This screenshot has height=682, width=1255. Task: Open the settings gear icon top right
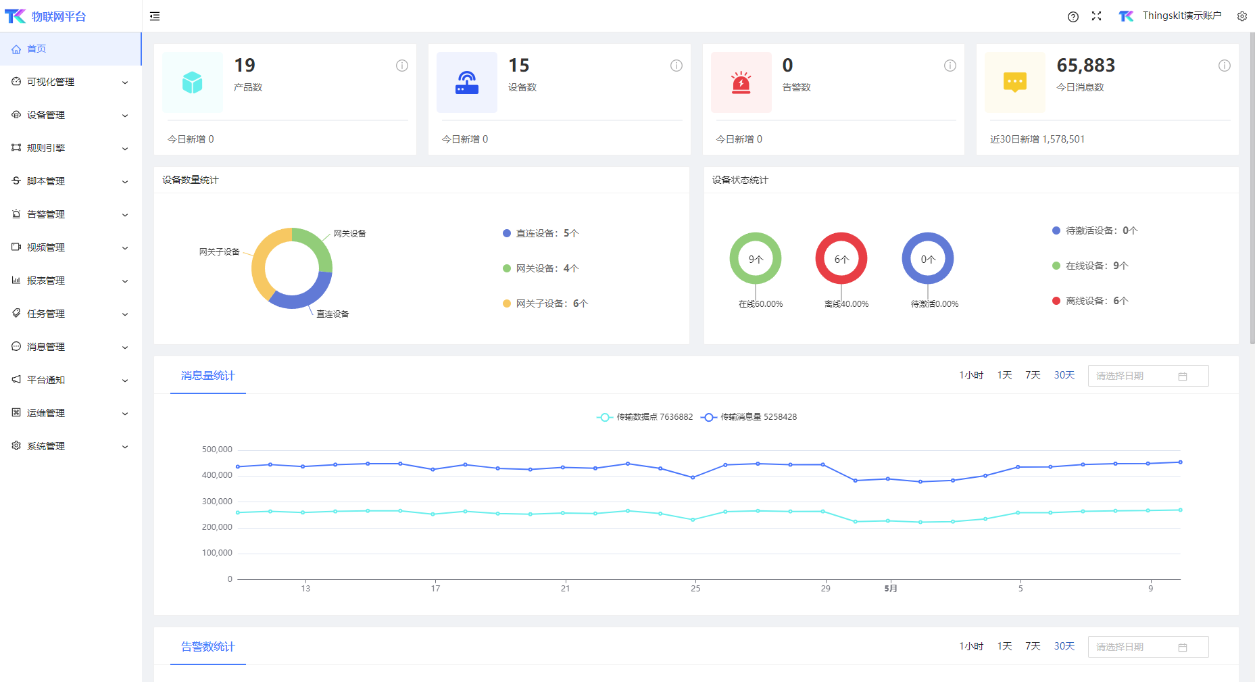tap(1242, 16)
